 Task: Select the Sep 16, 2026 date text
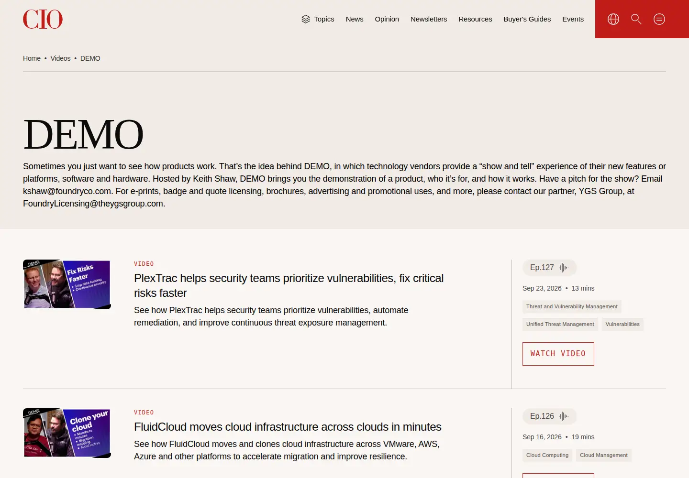click(542, 437)
